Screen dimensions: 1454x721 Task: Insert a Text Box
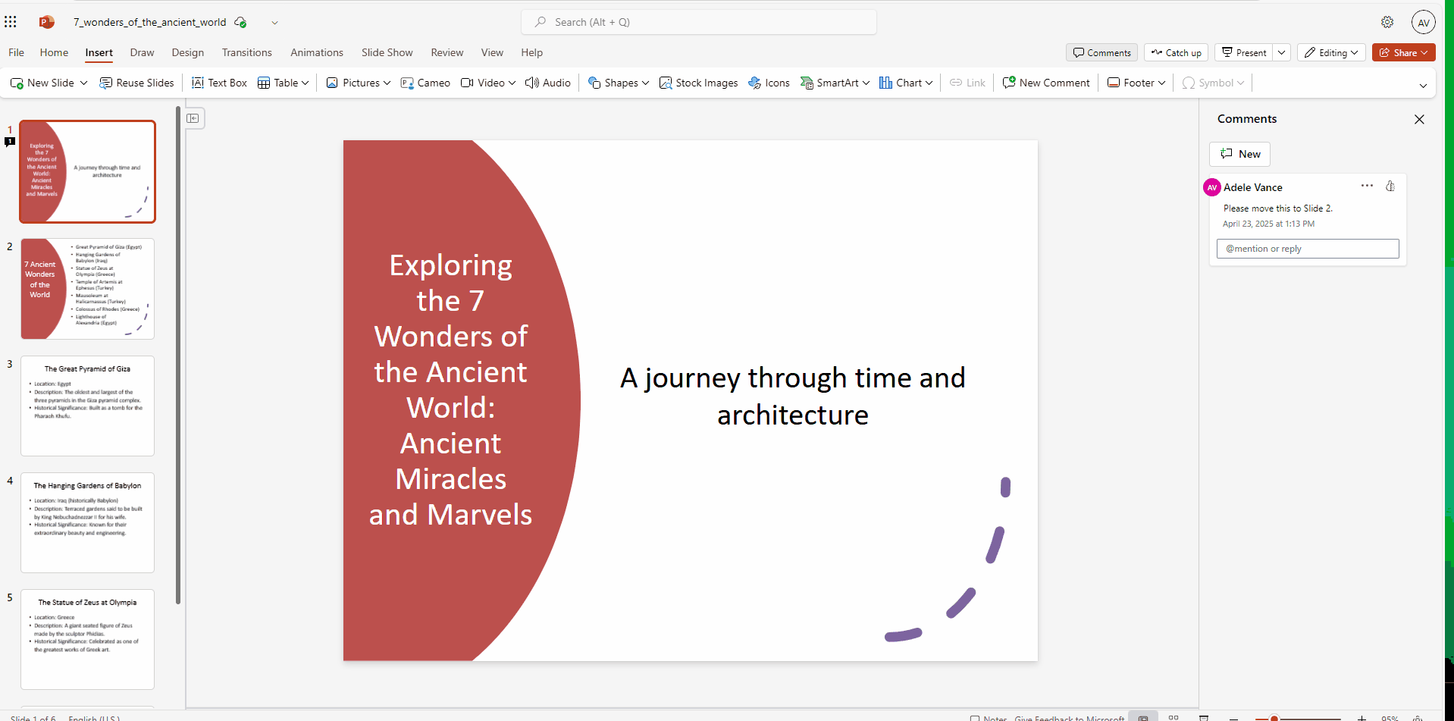click(219, 83)
